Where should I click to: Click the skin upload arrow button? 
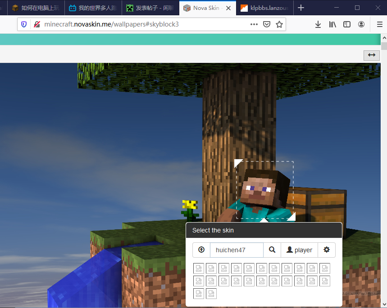point(201,250)
